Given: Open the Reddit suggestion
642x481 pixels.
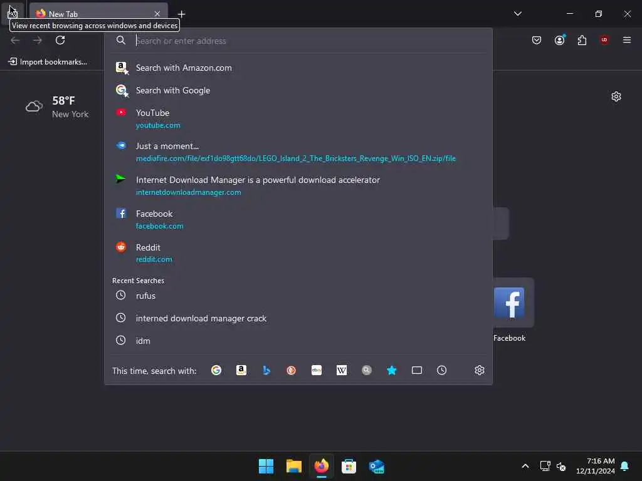Looking at the screenshot, I should click(x=298, y=253).
